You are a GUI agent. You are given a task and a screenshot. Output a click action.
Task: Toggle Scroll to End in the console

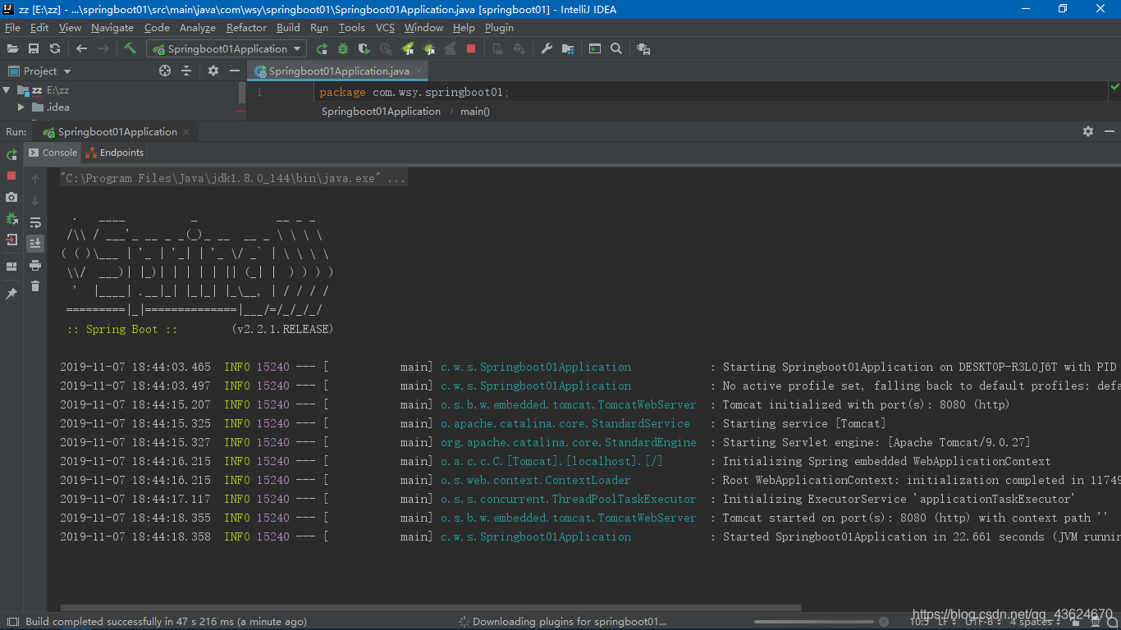[35, 244]
